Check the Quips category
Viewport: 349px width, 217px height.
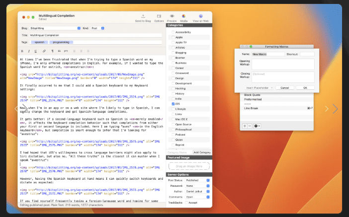pos(173,140)
